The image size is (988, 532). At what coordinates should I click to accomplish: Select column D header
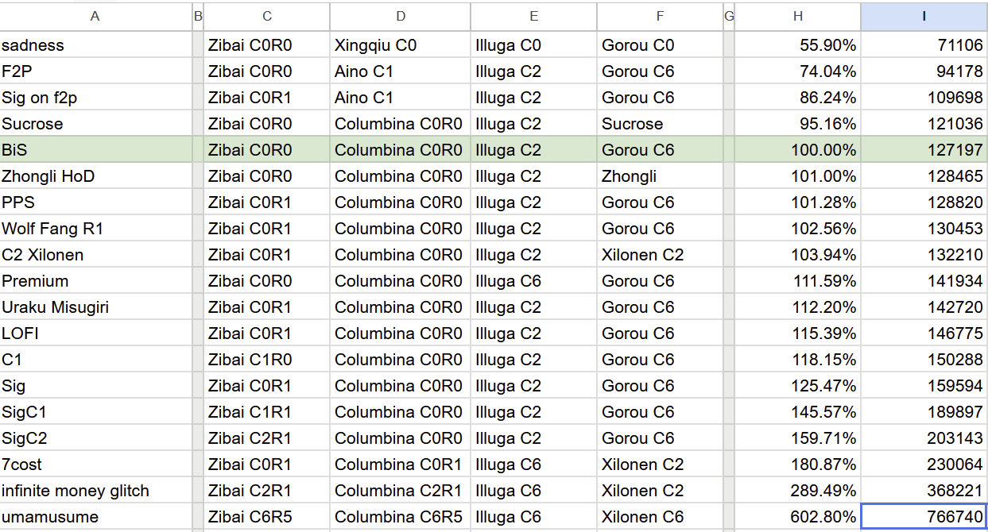400,16
